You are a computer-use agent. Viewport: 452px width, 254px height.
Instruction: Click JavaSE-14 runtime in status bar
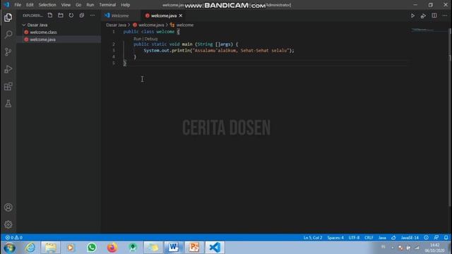coord(410,238)
